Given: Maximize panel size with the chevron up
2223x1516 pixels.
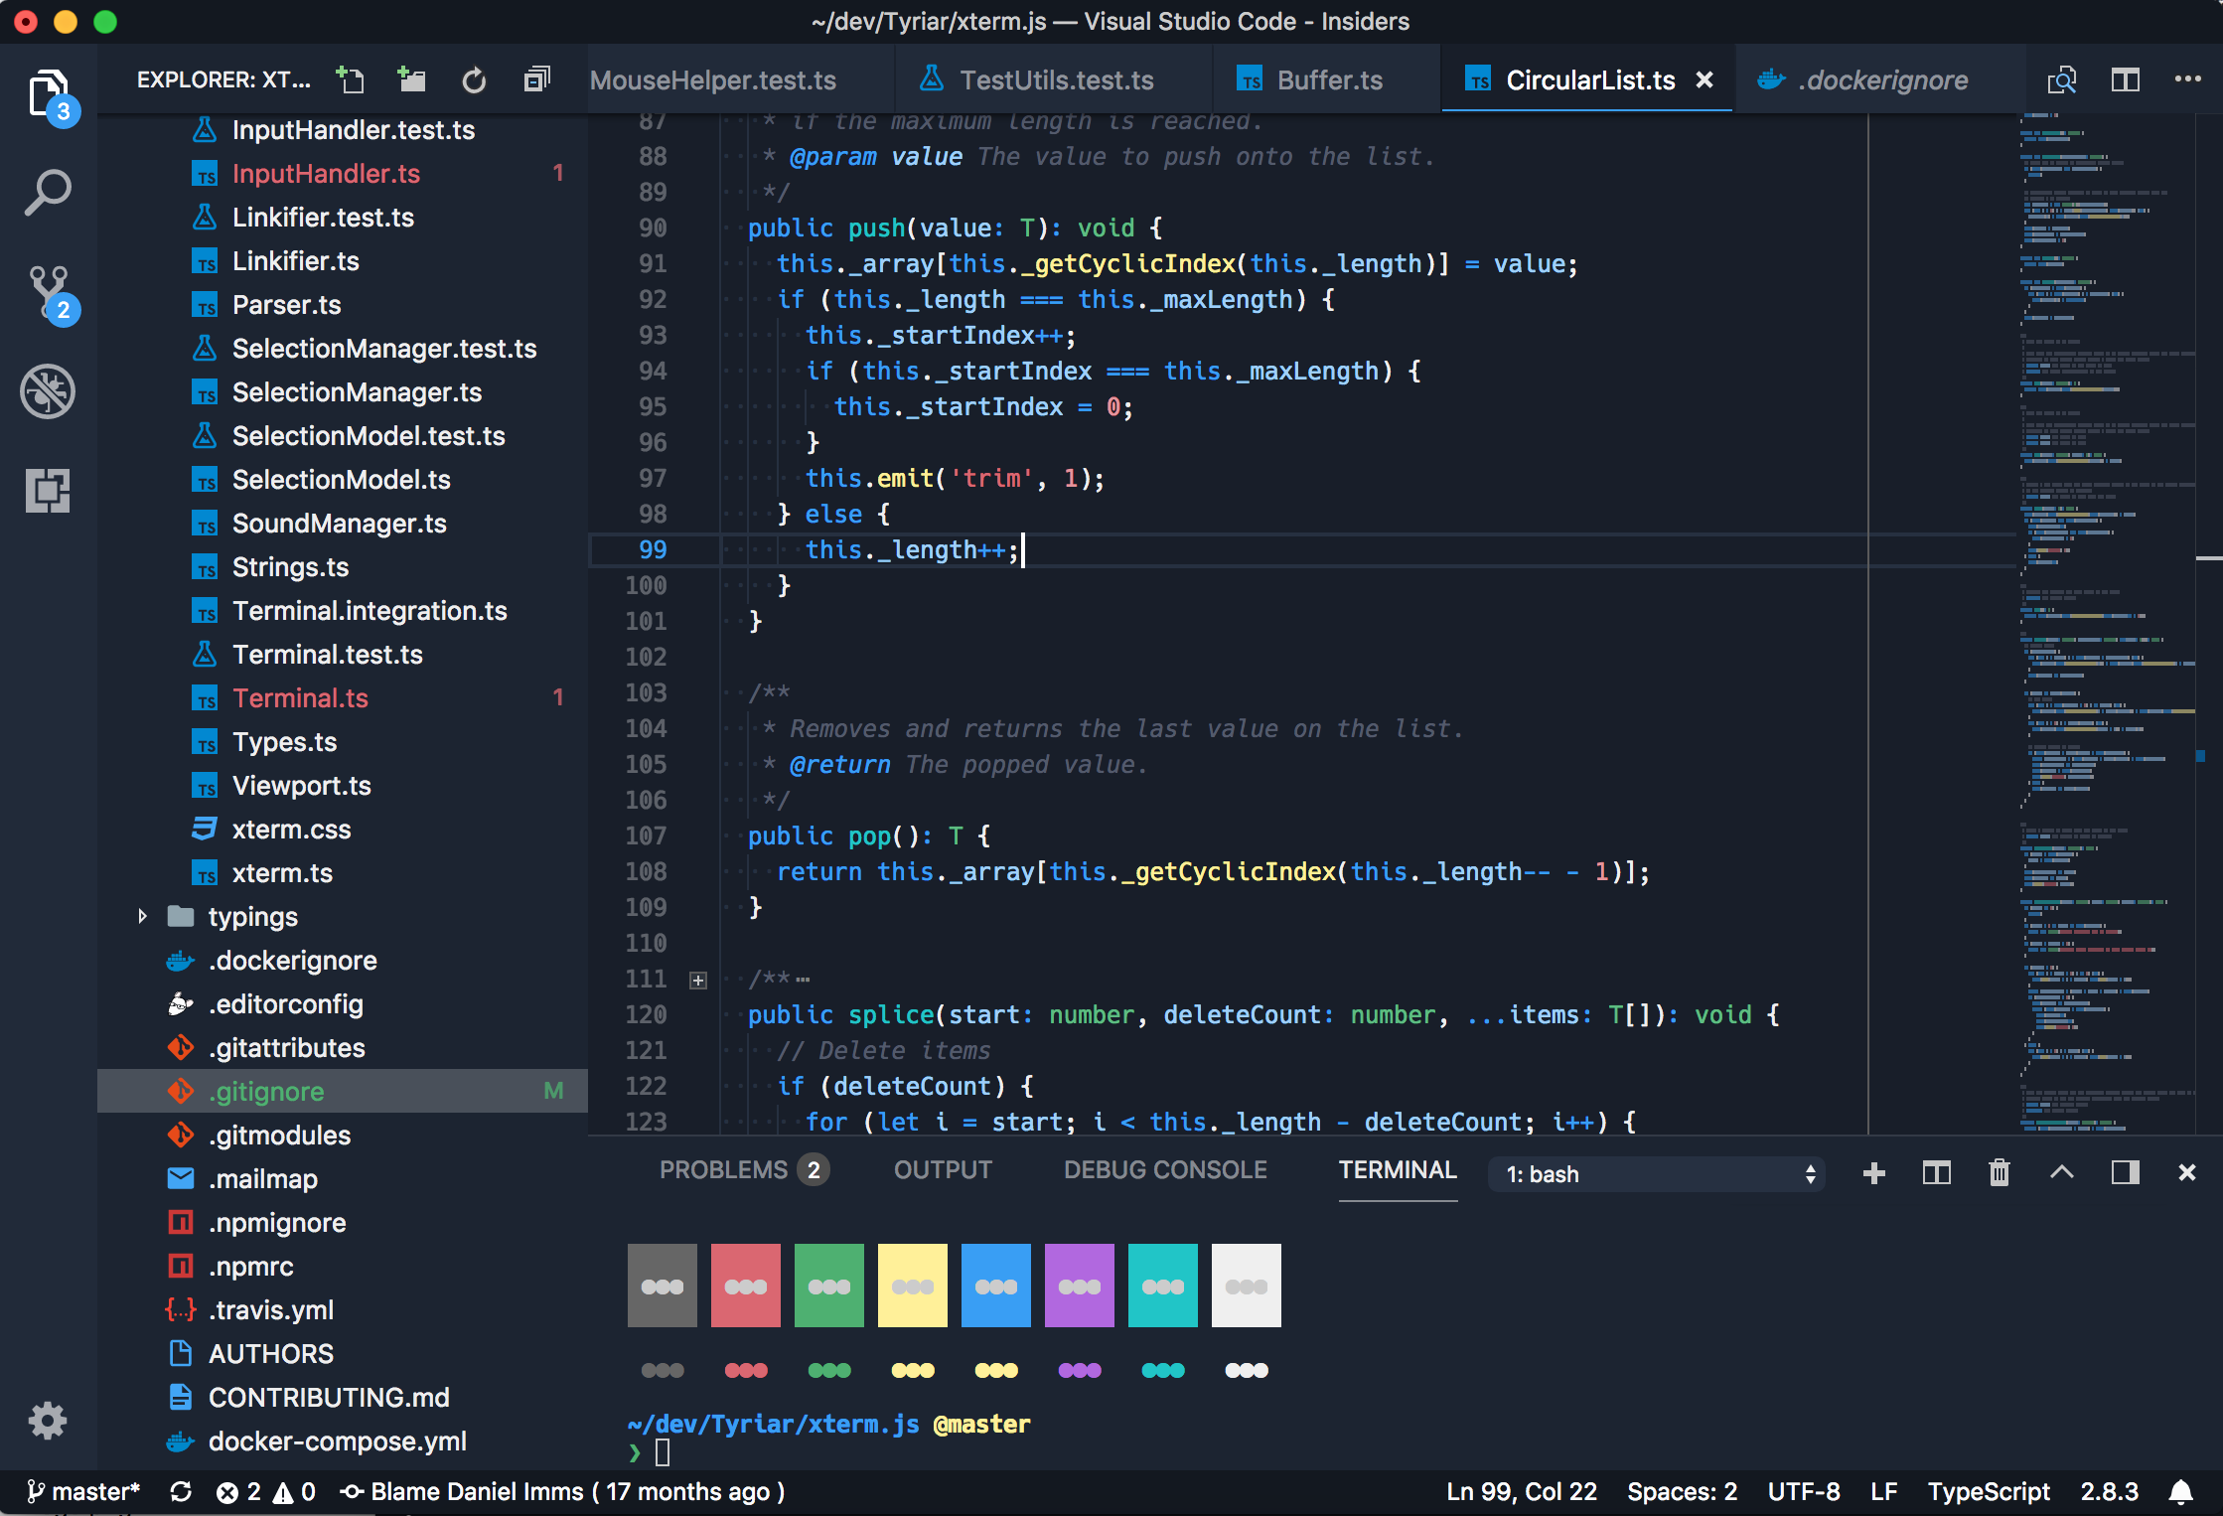Looking at the screenshot, I should [2062, 1172].
